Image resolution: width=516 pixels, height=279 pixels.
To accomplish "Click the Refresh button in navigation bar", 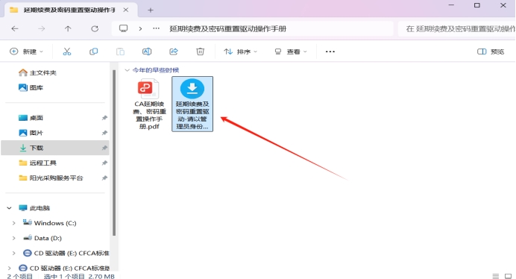I will coord(95,28).
